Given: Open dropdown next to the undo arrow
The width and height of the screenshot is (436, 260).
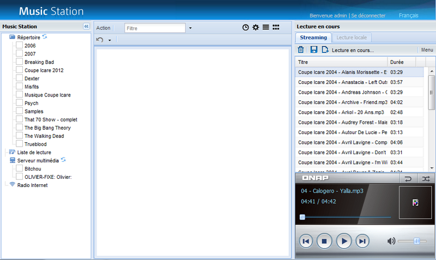Looking at the screenshot, I should point(110,40).
